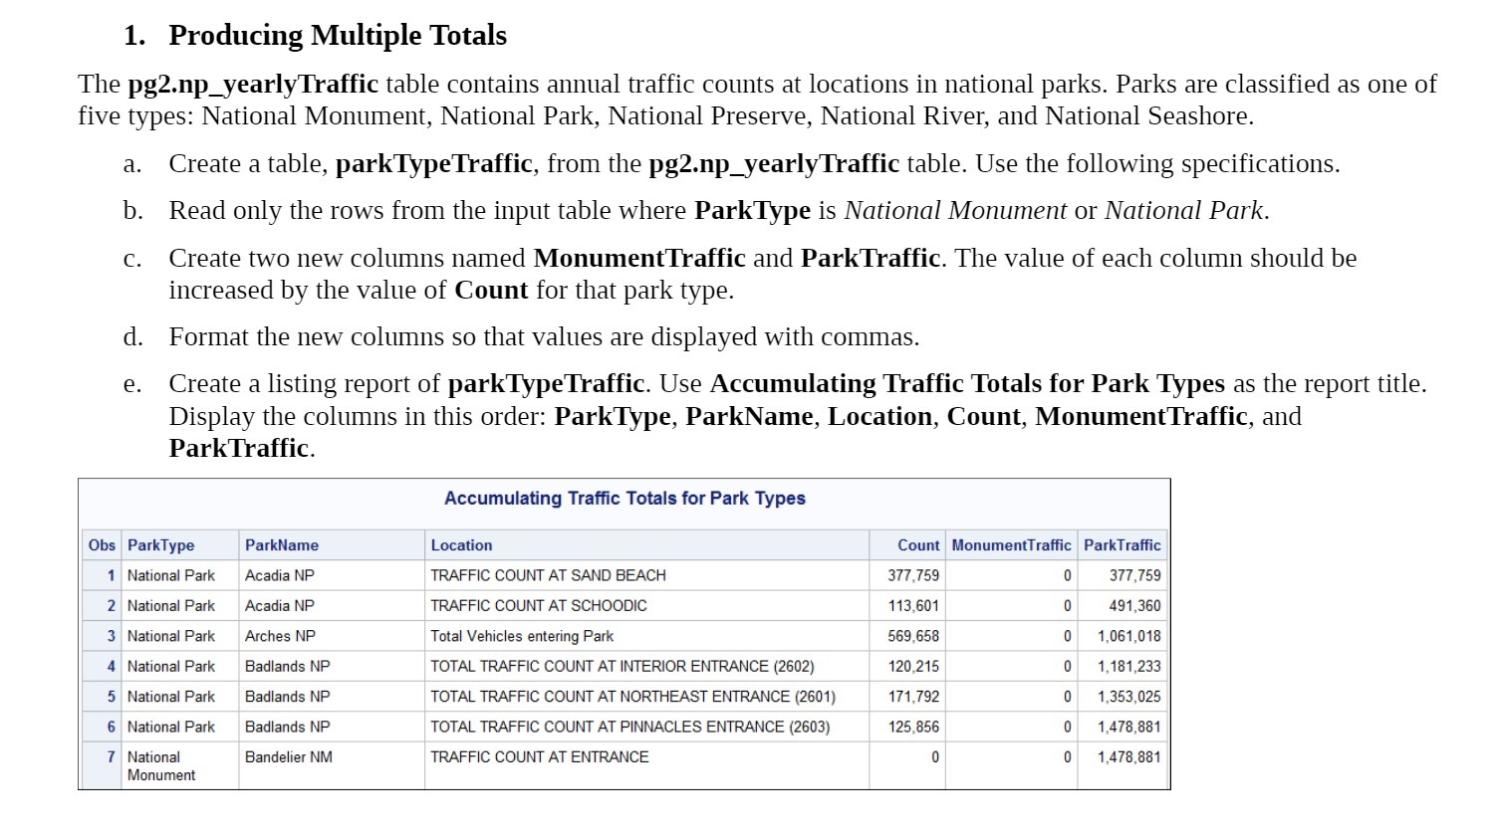
Task: Click the report title Accumulating Traffic Totals
Action: click(x=624, y=498)
